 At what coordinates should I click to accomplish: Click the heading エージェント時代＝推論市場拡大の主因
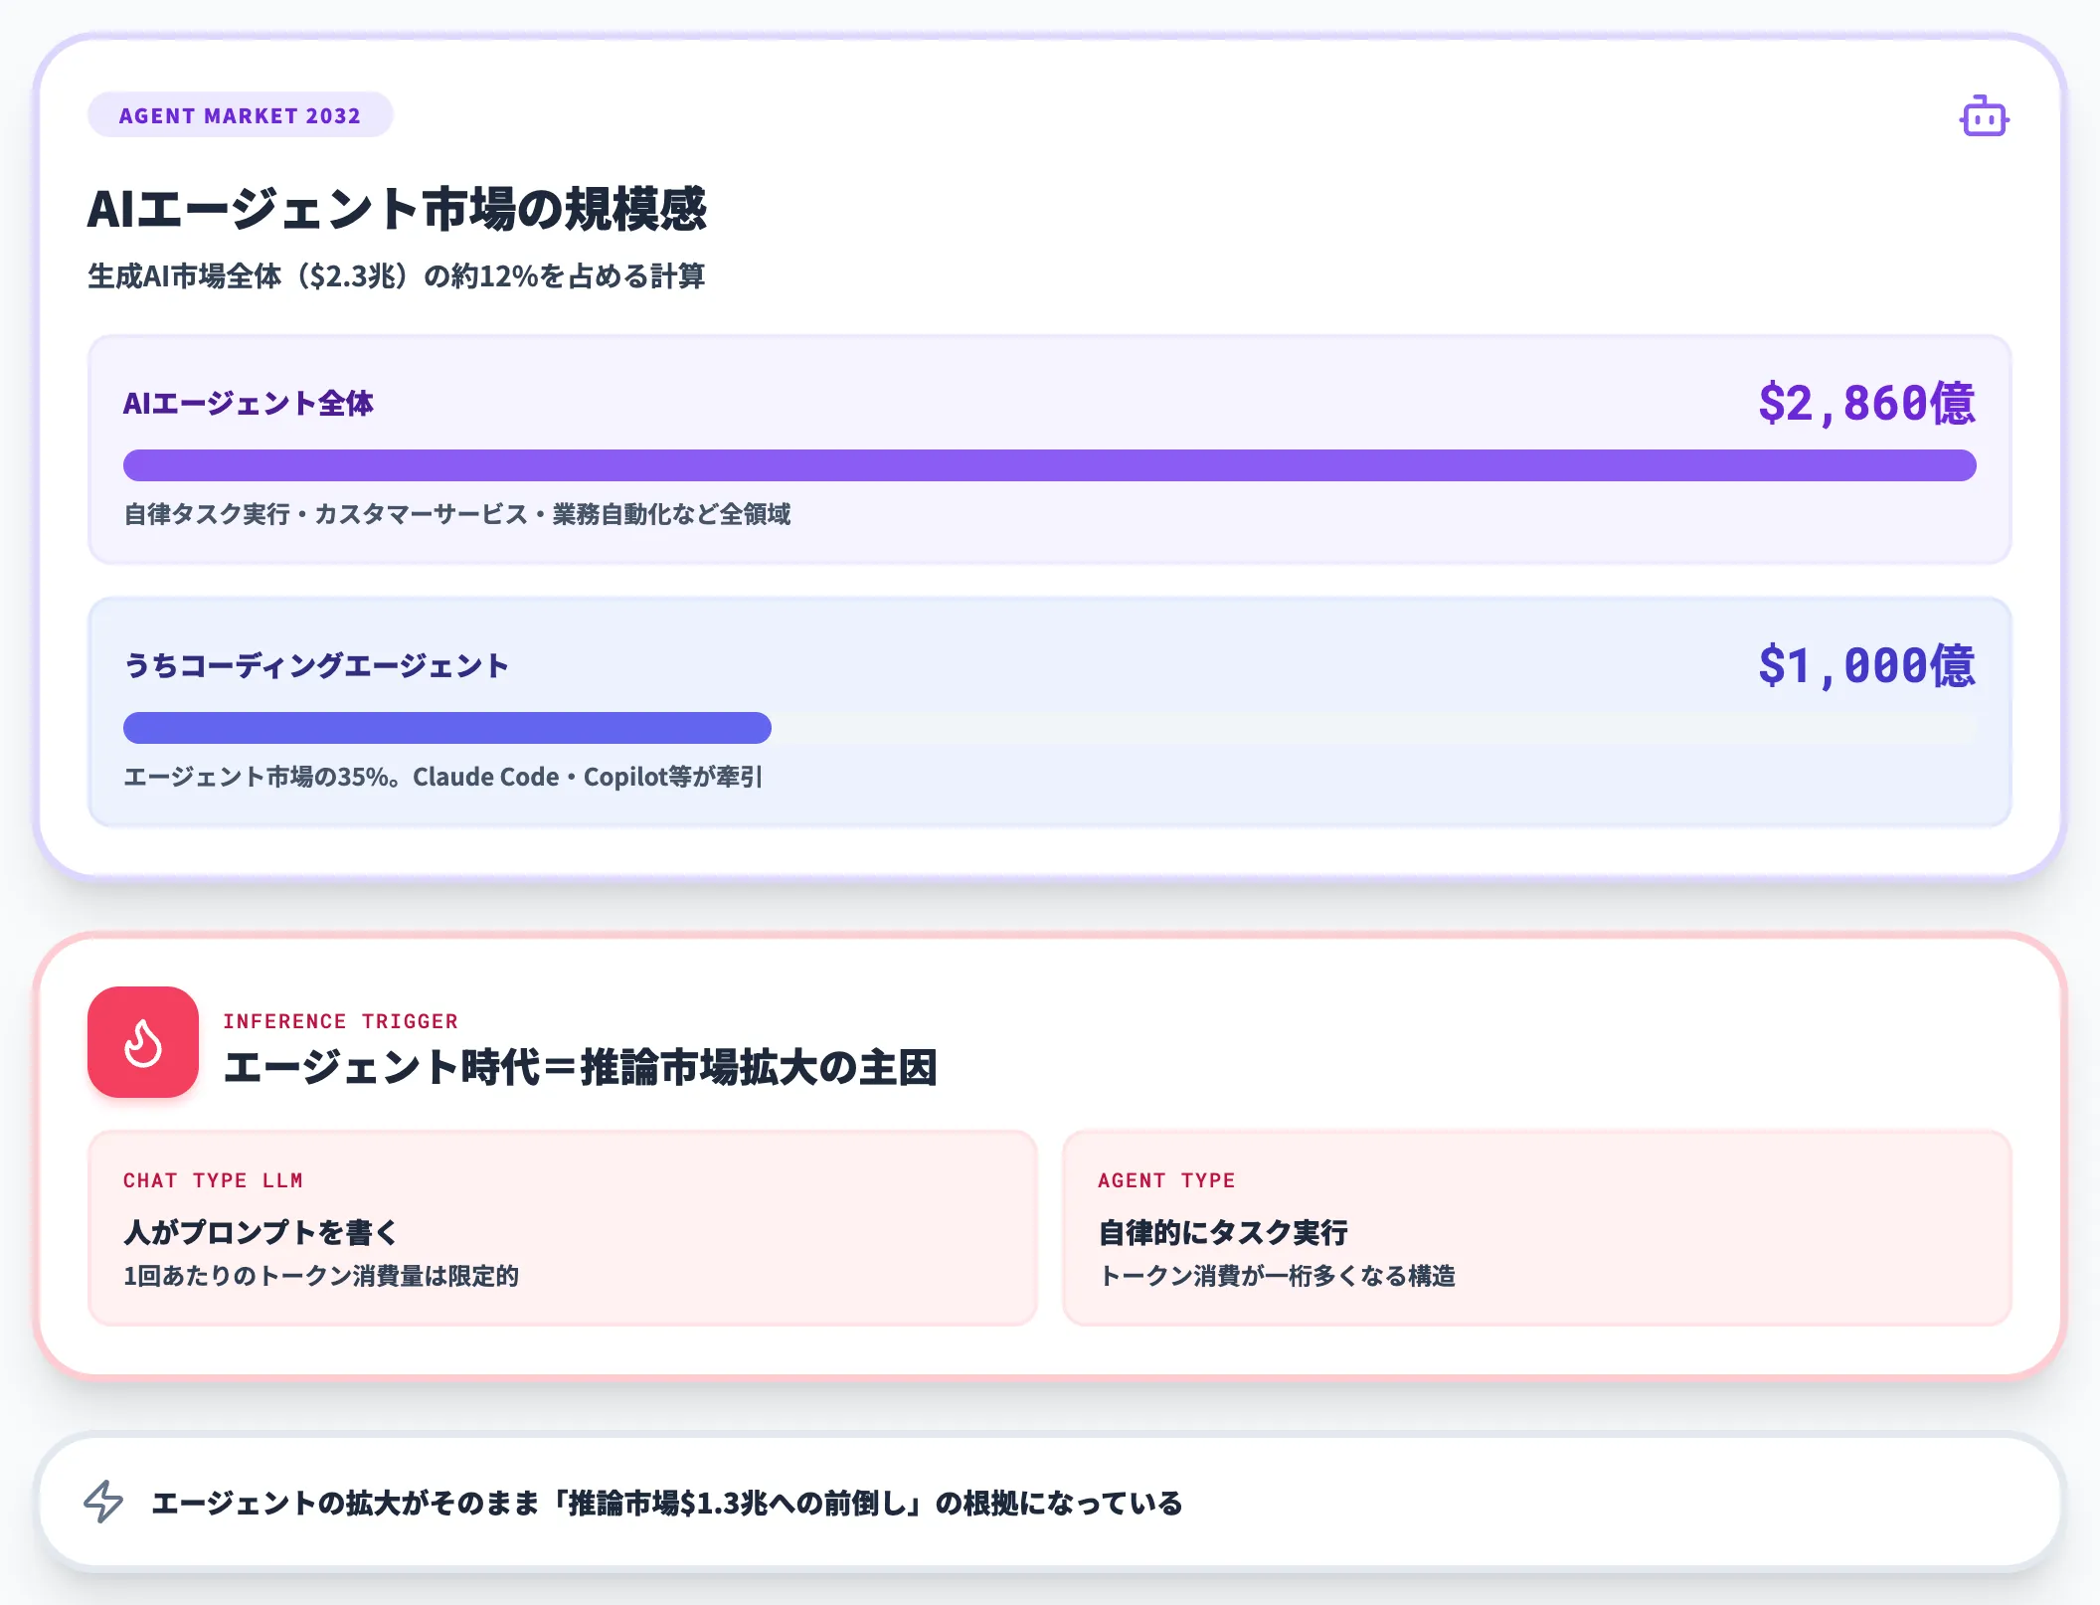(580, 1068)
